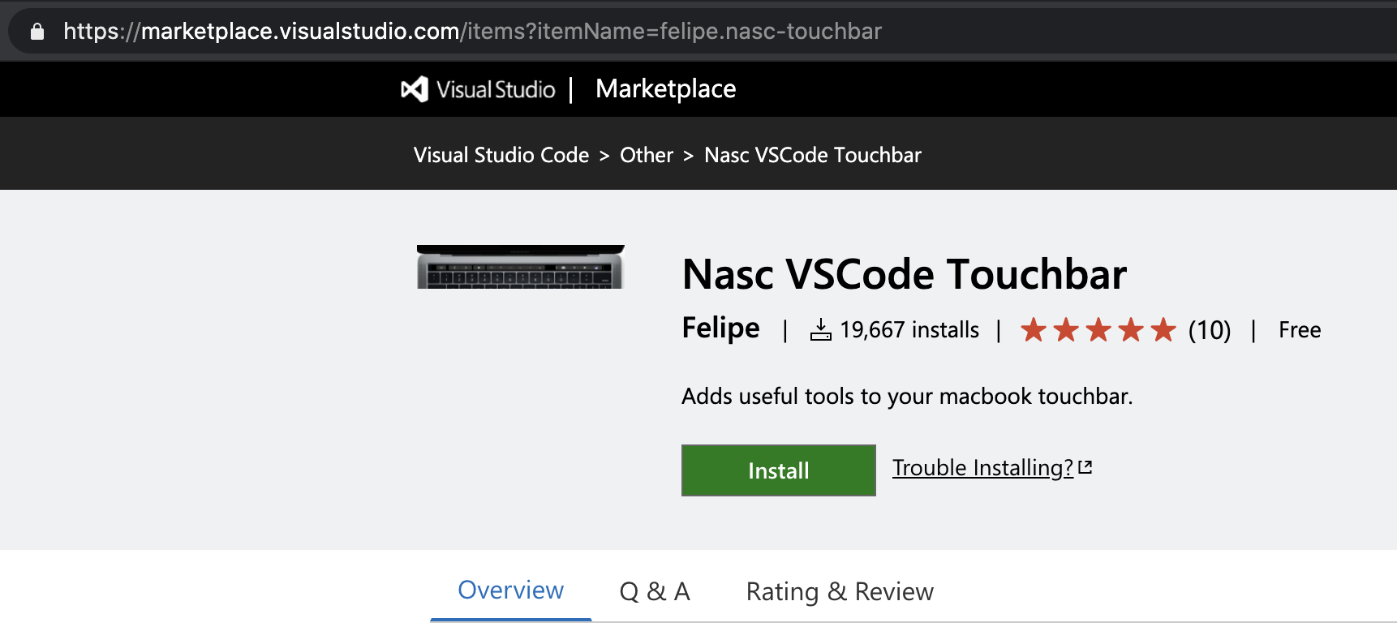
Task: Click external link icon beside Trouble Installing
Action: pyautogui.click(x=1085, y=468)
